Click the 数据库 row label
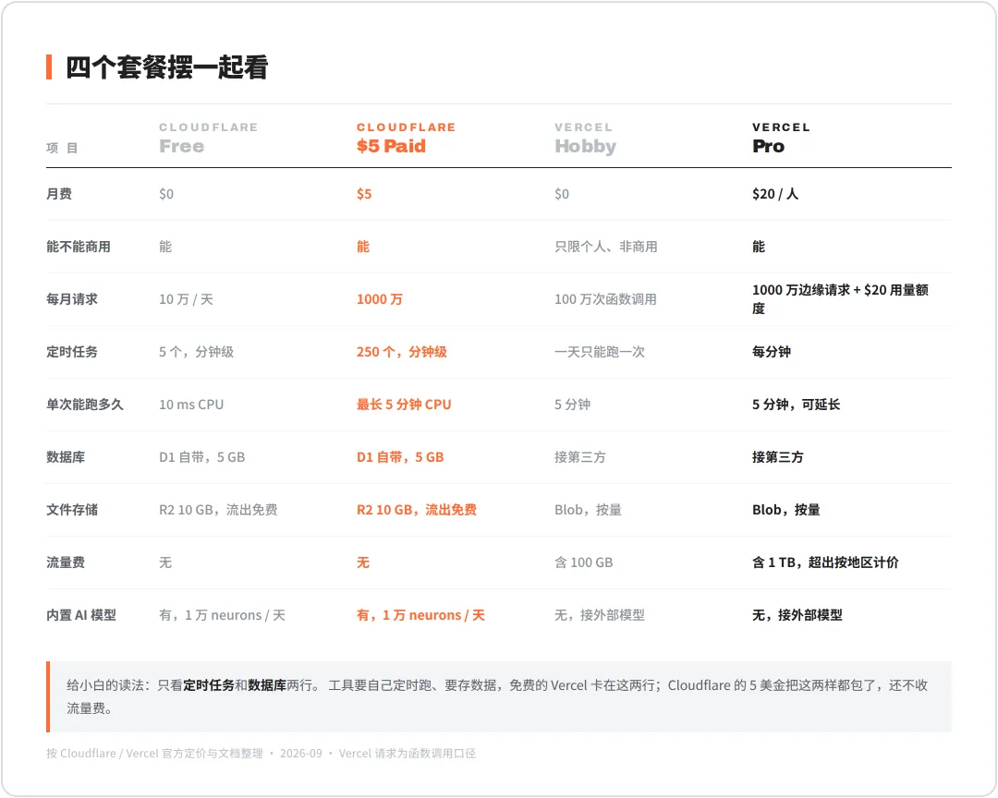Viewport: 998px width, 798px height. [66, 457]
